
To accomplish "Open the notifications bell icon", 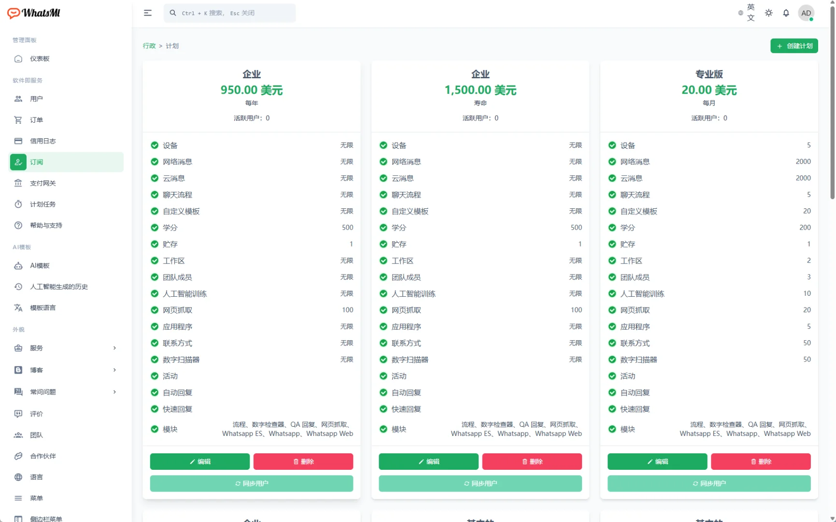I will (786, 13).
